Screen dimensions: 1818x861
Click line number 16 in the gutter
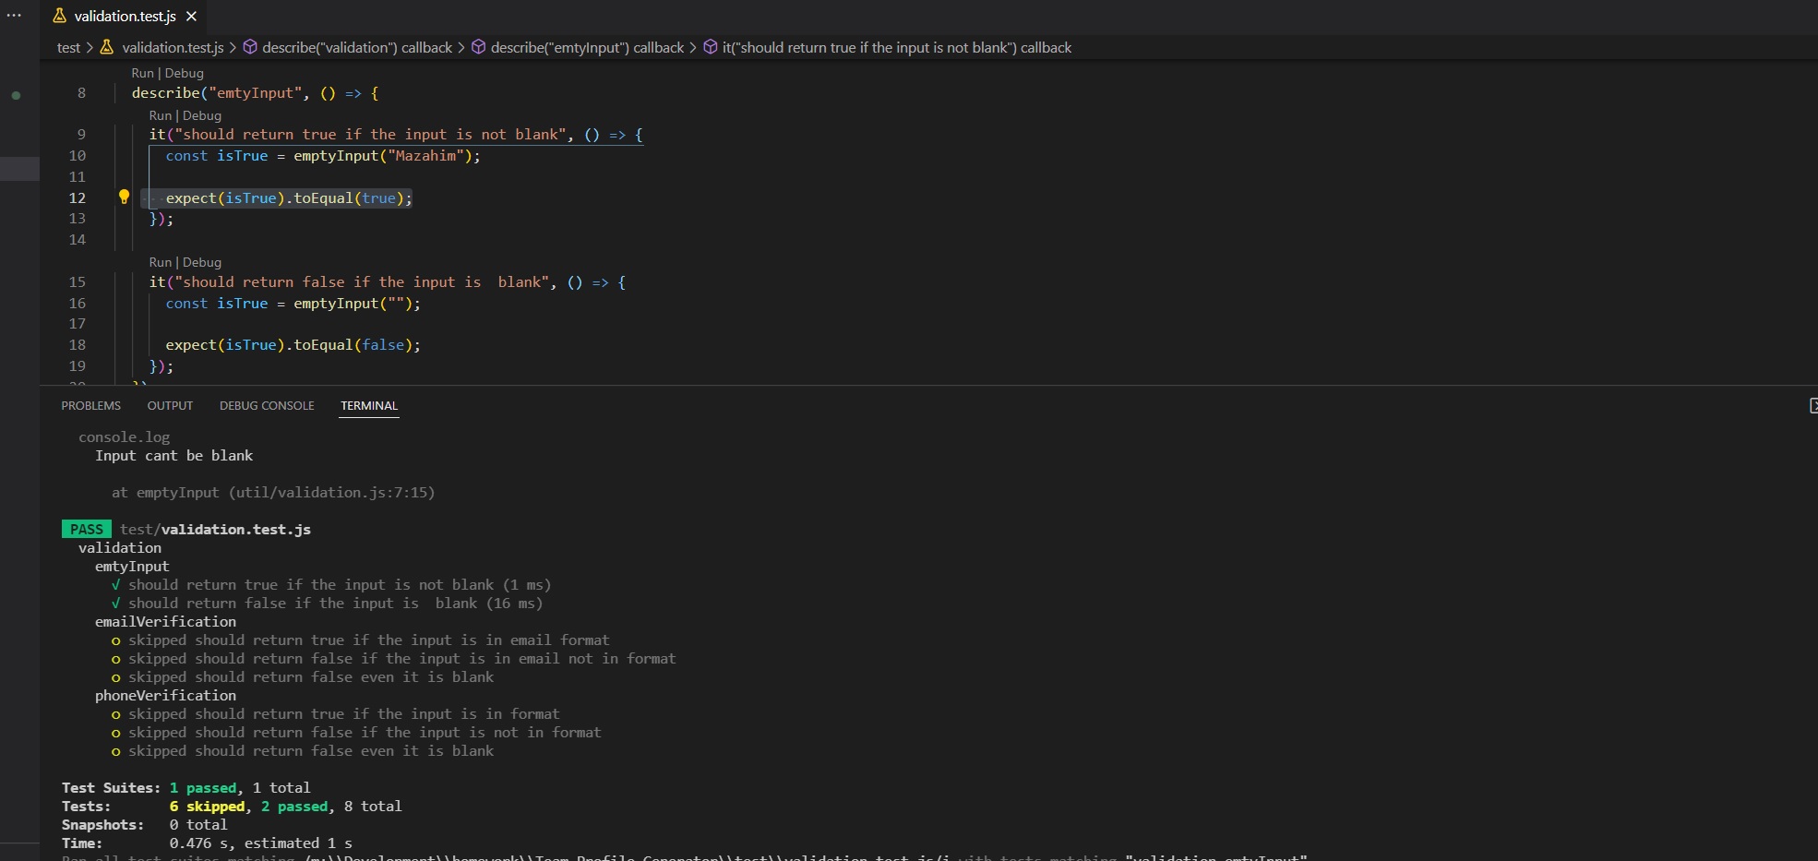click(78, 303)
